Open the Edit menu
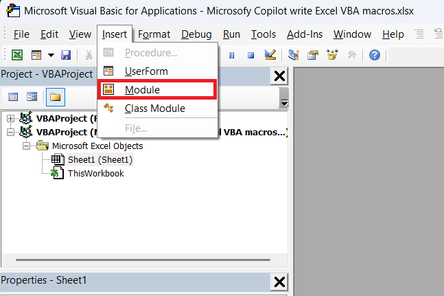 click(49, 34)
